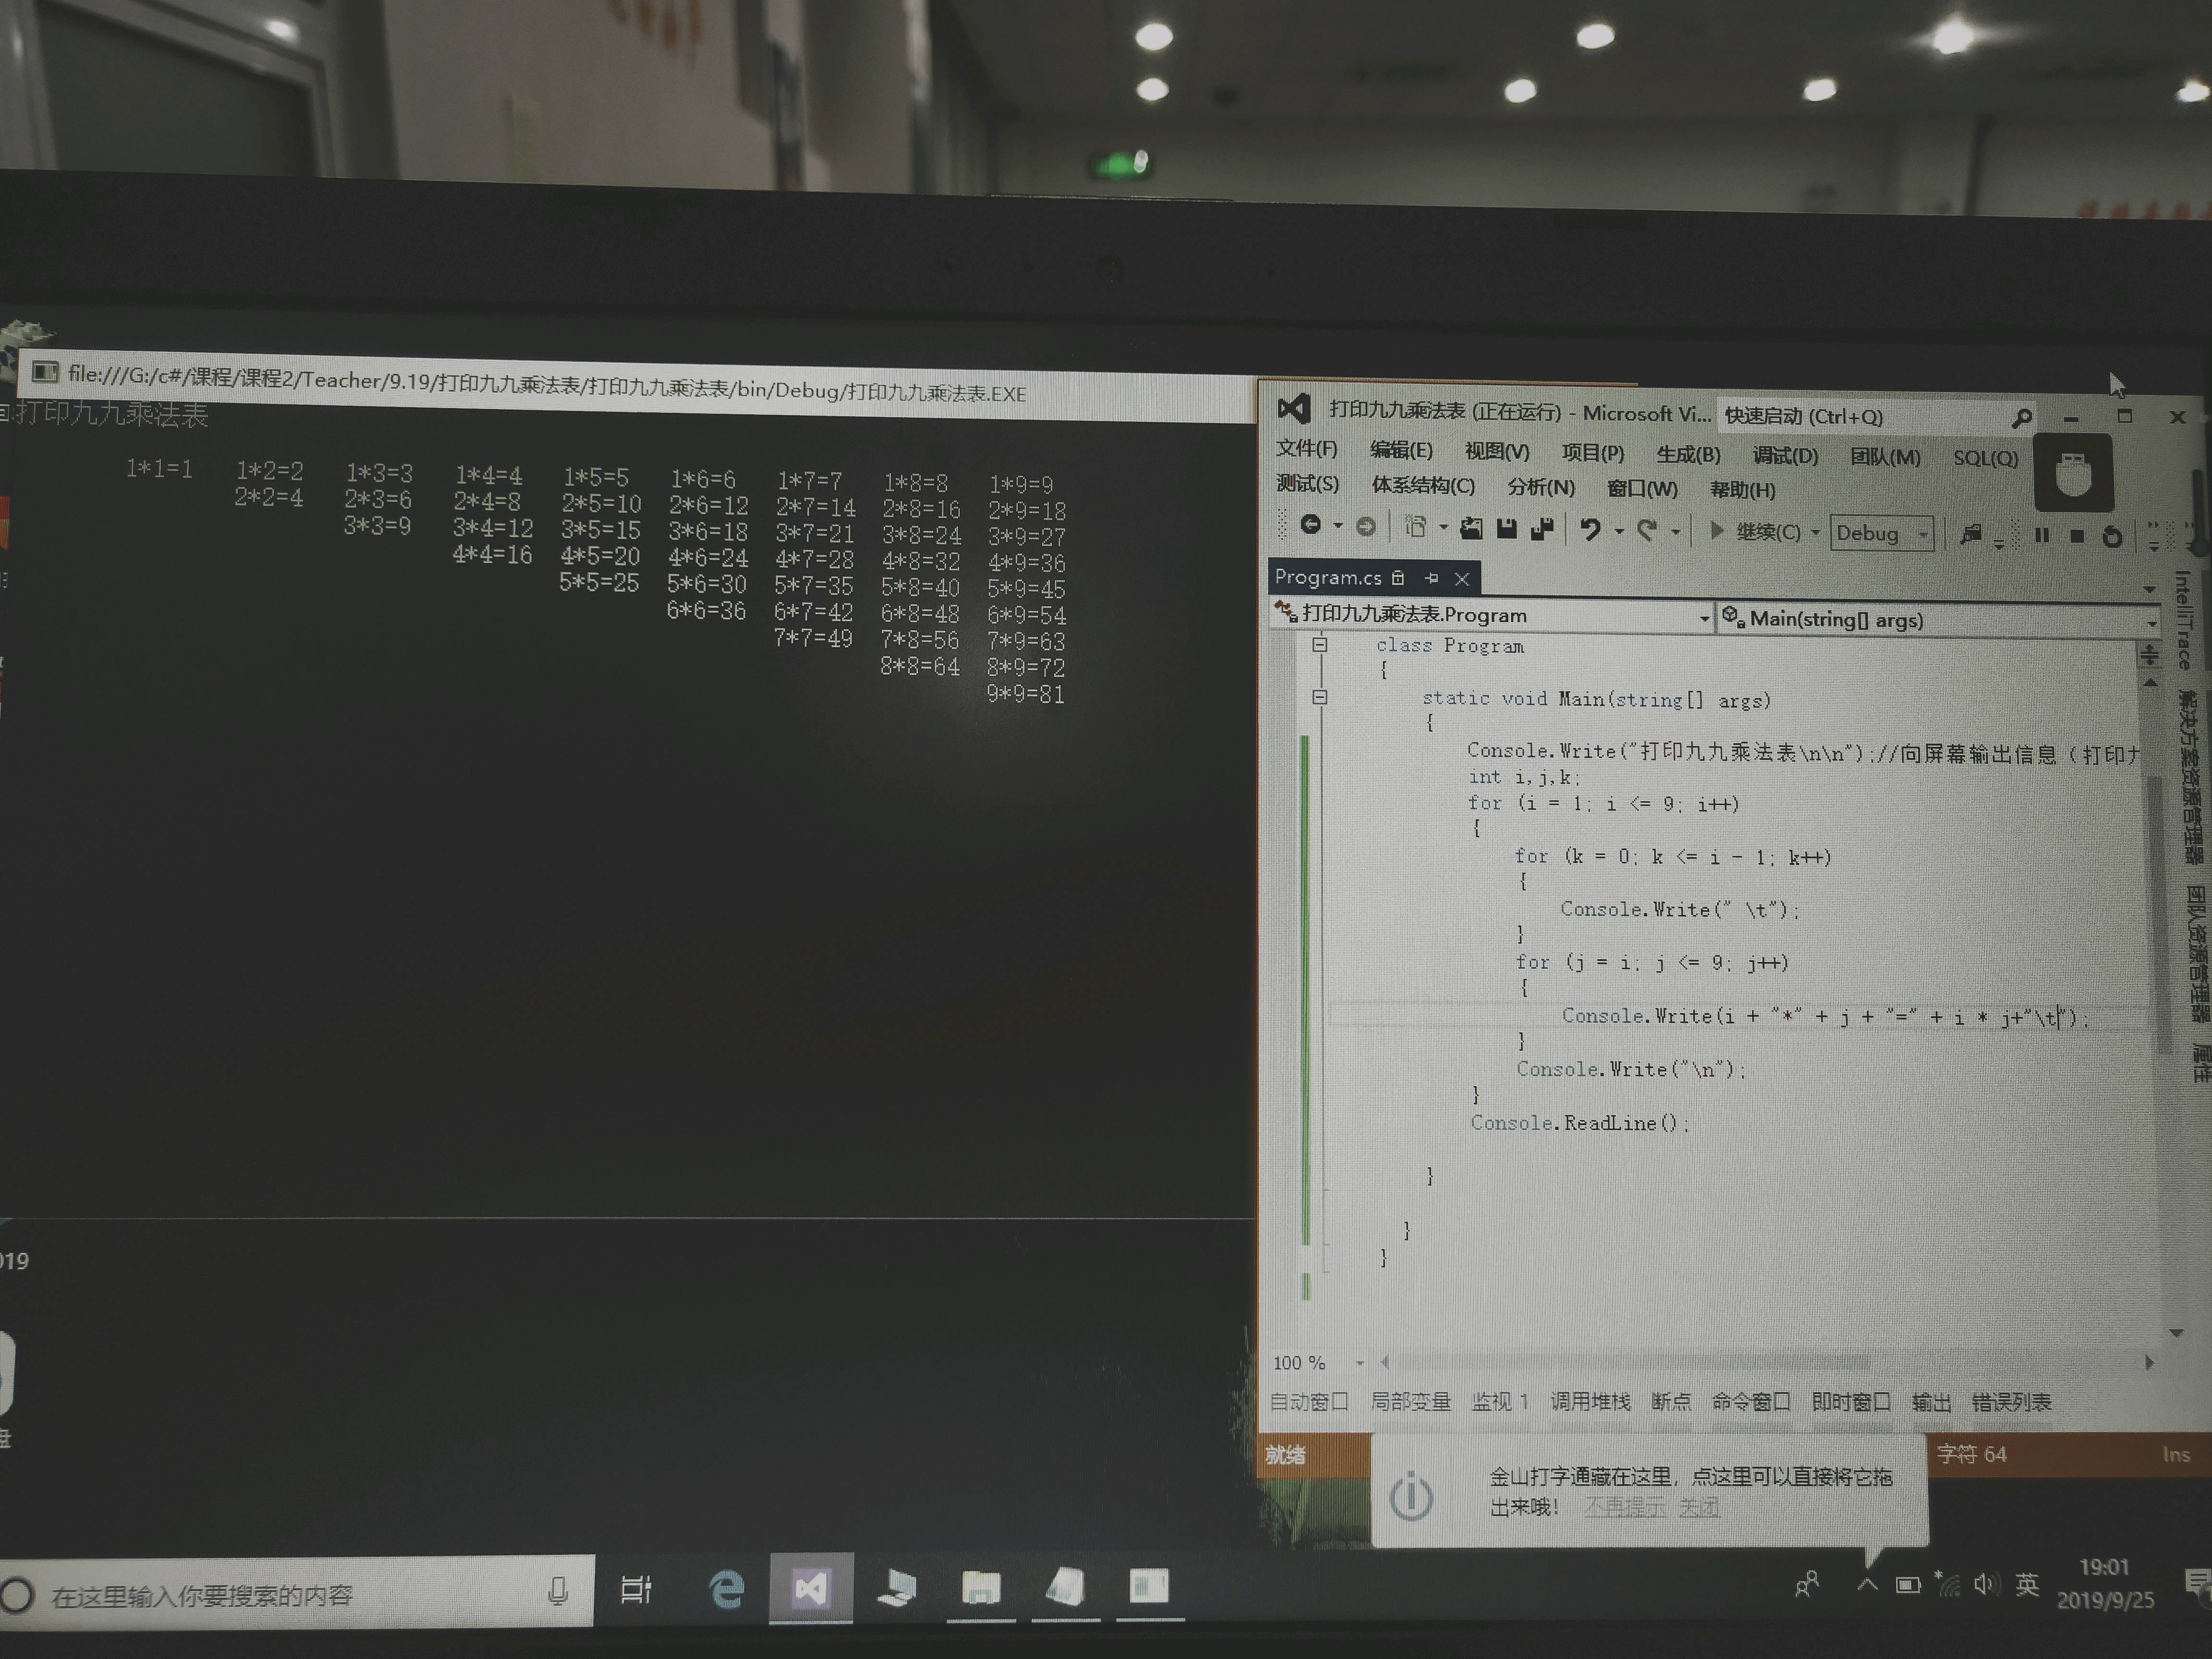Close the Program.cs editor tab
Image resolution: width=2212 pixels, height=1659 pixels.
1462,579
